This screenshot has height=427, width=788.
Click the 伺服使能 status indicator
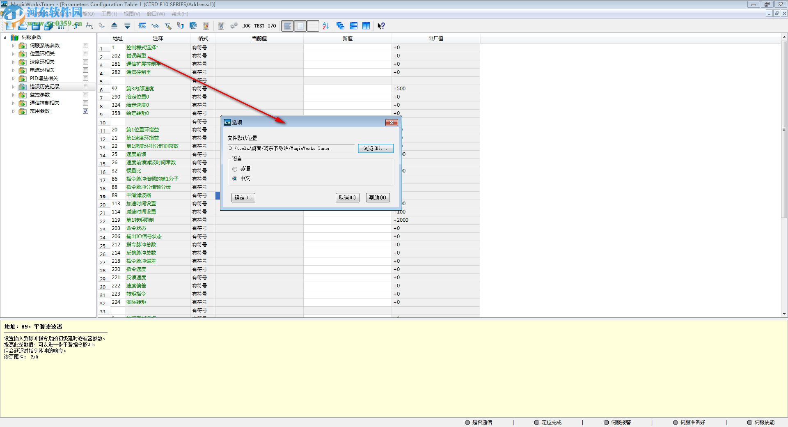click(x=761, y=422)
